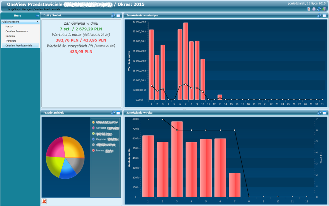Click the logout door icon
329x206 pixels.
coord(324,9)
